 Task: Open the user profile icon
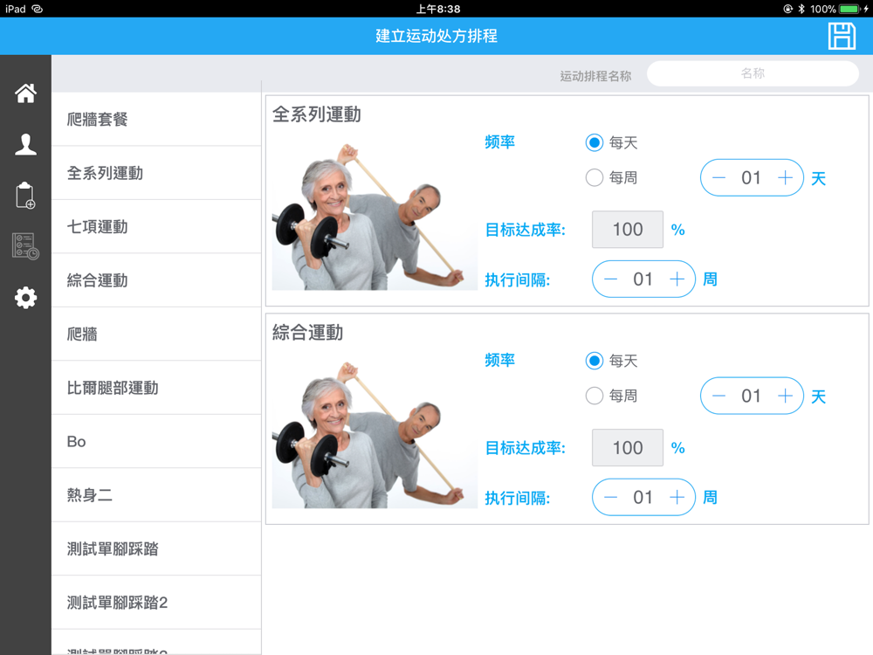pyautogui.click(x=25, y=144)
